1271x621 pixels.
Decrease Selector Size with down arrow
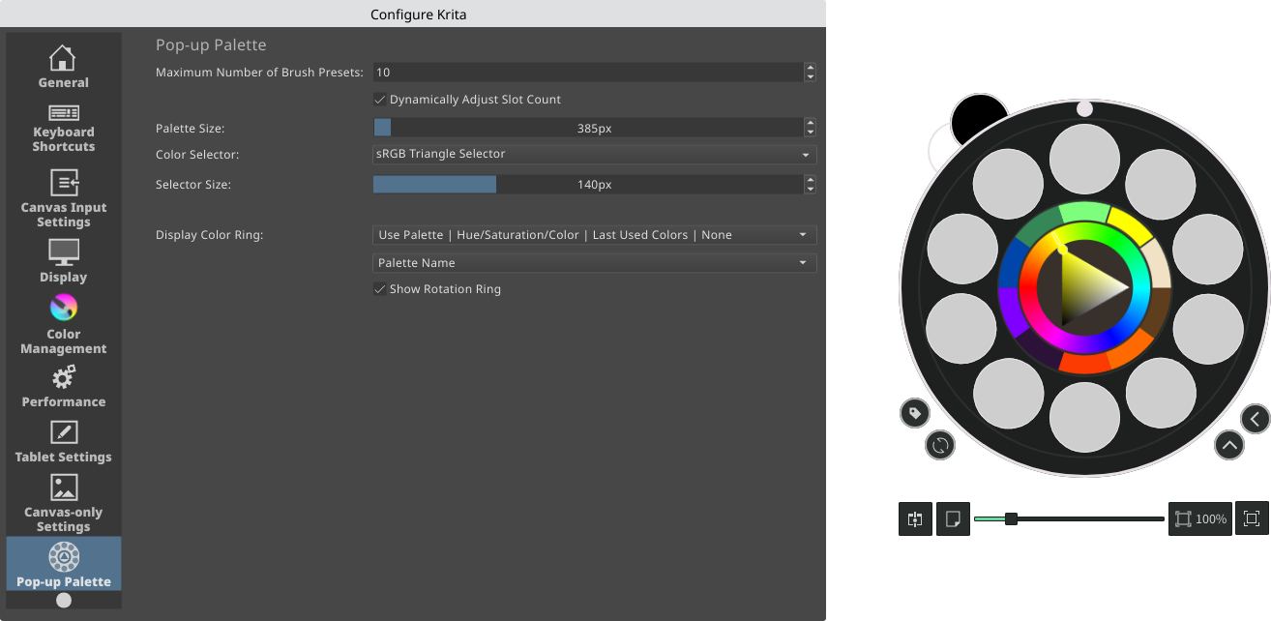point(811,190)
